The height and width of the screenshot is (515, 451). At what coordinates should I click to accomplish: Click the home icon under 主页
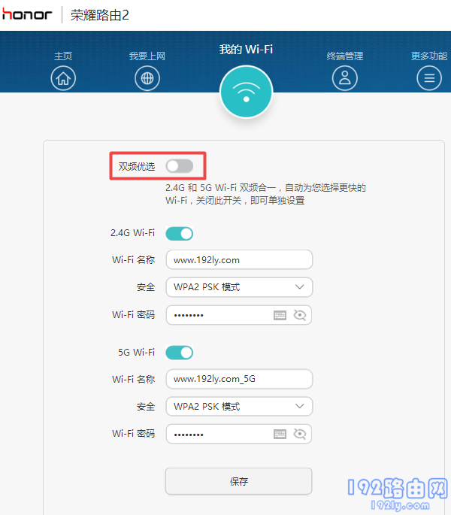tap(63, 77)
